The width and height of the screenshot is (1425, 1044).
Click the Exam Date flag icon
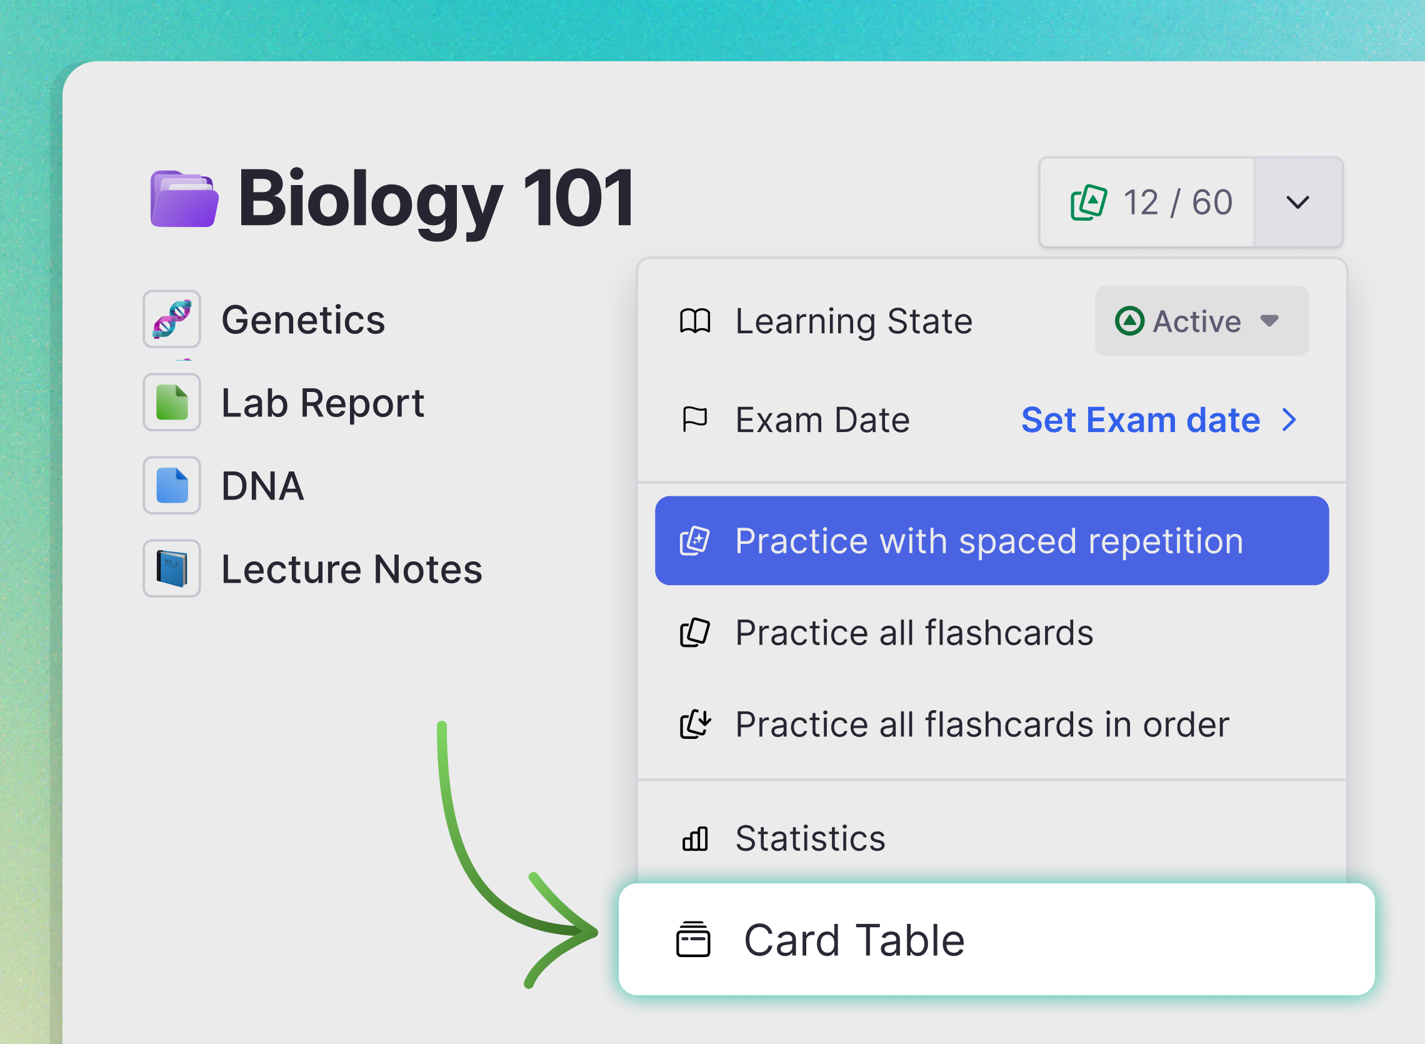[x=696, y=419]
